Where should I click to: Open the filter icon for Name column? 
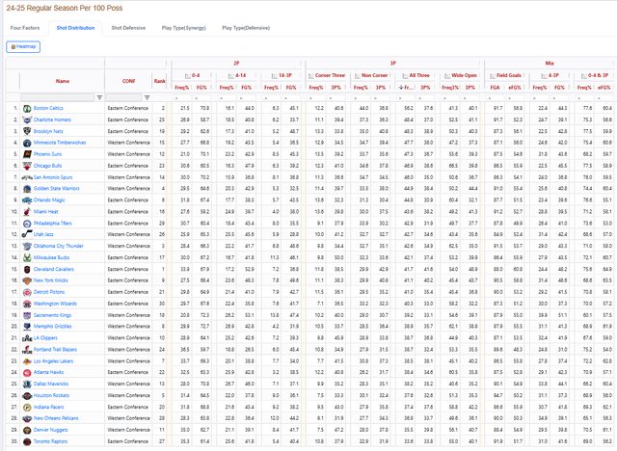99,97
